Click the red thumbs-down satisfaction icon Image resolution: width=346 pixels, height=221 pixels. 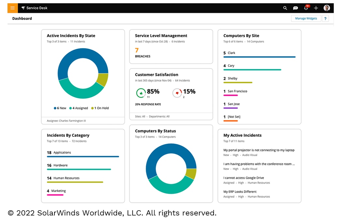[x=177, y=93]
